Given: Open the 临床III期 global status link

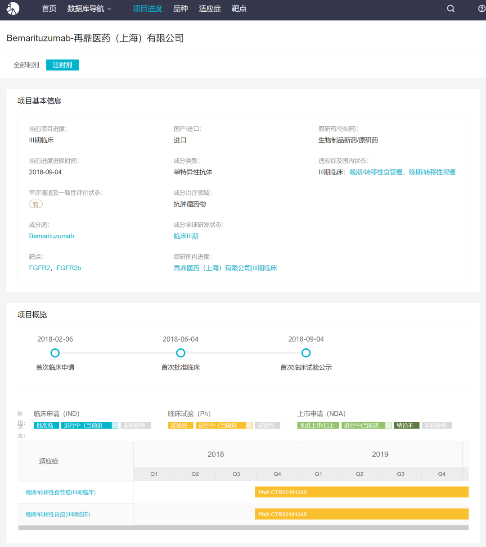Looking at the screenshot, I should [186, 236].
